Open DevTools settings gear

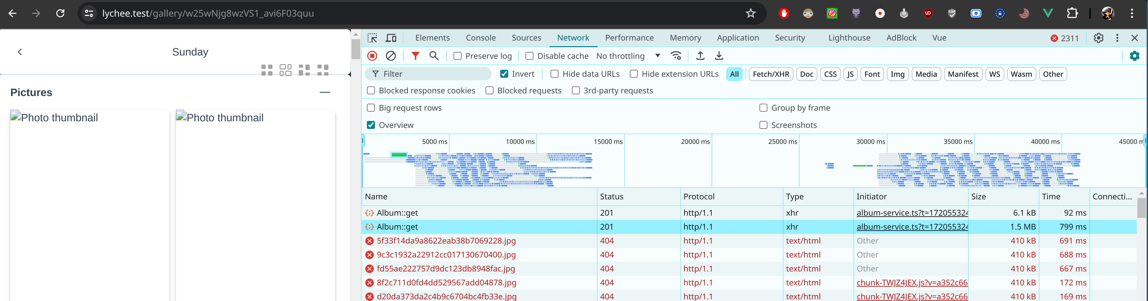[x=1099, y=38]
